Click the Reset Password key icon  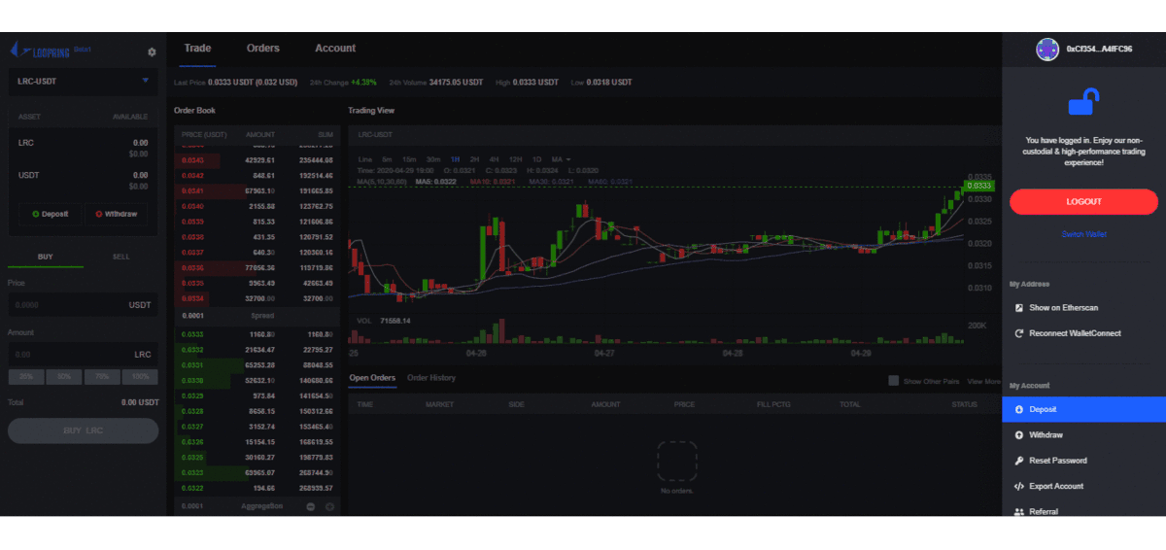click(1018, 461)
